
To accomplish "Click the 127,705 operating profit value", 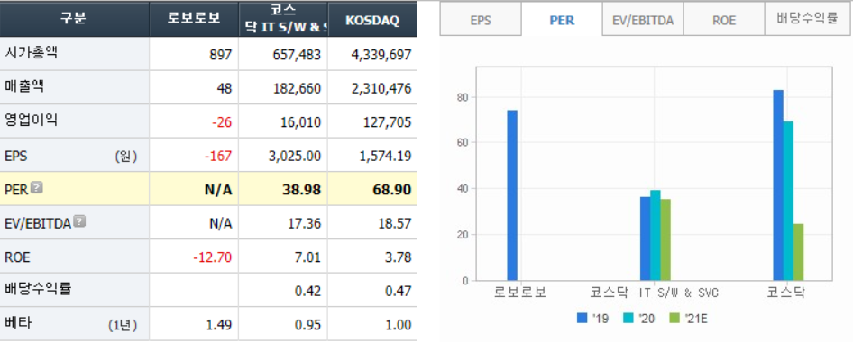I will point(388,122).
